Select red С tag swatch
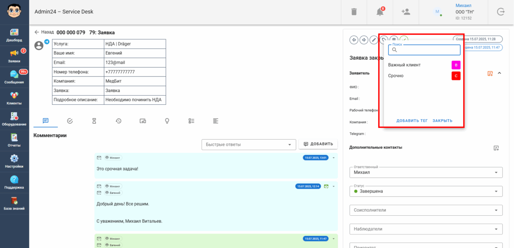The height and width of the screenshot is (248, 514). click(456, 76)
